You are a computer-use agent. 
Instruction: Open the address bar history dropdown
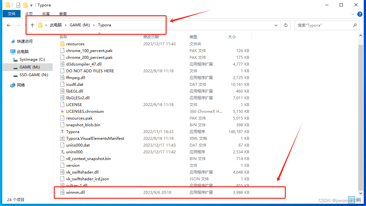coord(276,25)
